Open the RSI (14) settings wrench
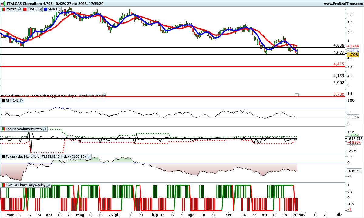Viewport: 364px width, 218px height. pyautogui.click(x=21, y=101)
